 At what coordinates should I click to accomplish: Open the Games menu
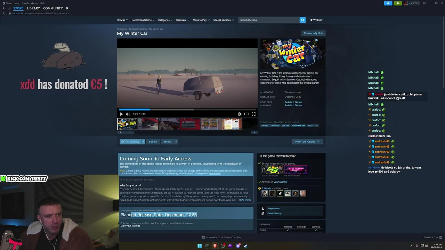click(34, 3)
